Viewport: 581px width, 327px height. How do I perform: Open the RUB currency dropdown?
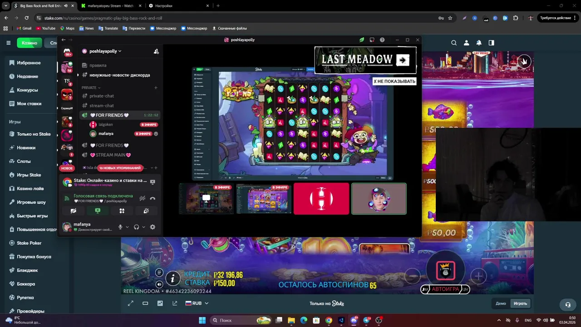[197, 303]
